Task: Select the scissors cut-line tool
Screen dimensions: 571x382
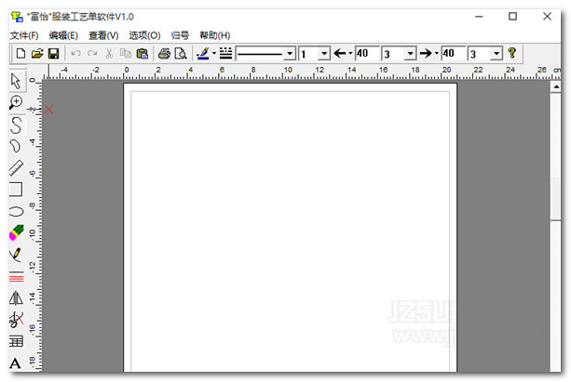Action: click(x=17, y=319)
